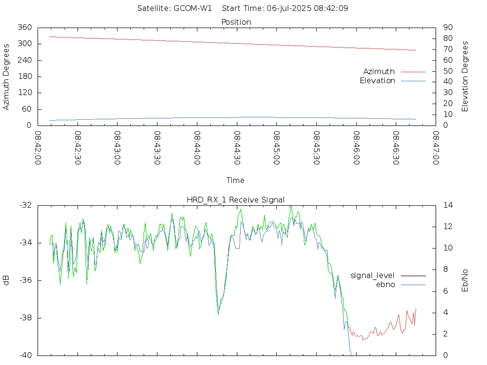Click the -32 tick on the dB axis
Screen dimensions: 487x365
pos(26,205)
